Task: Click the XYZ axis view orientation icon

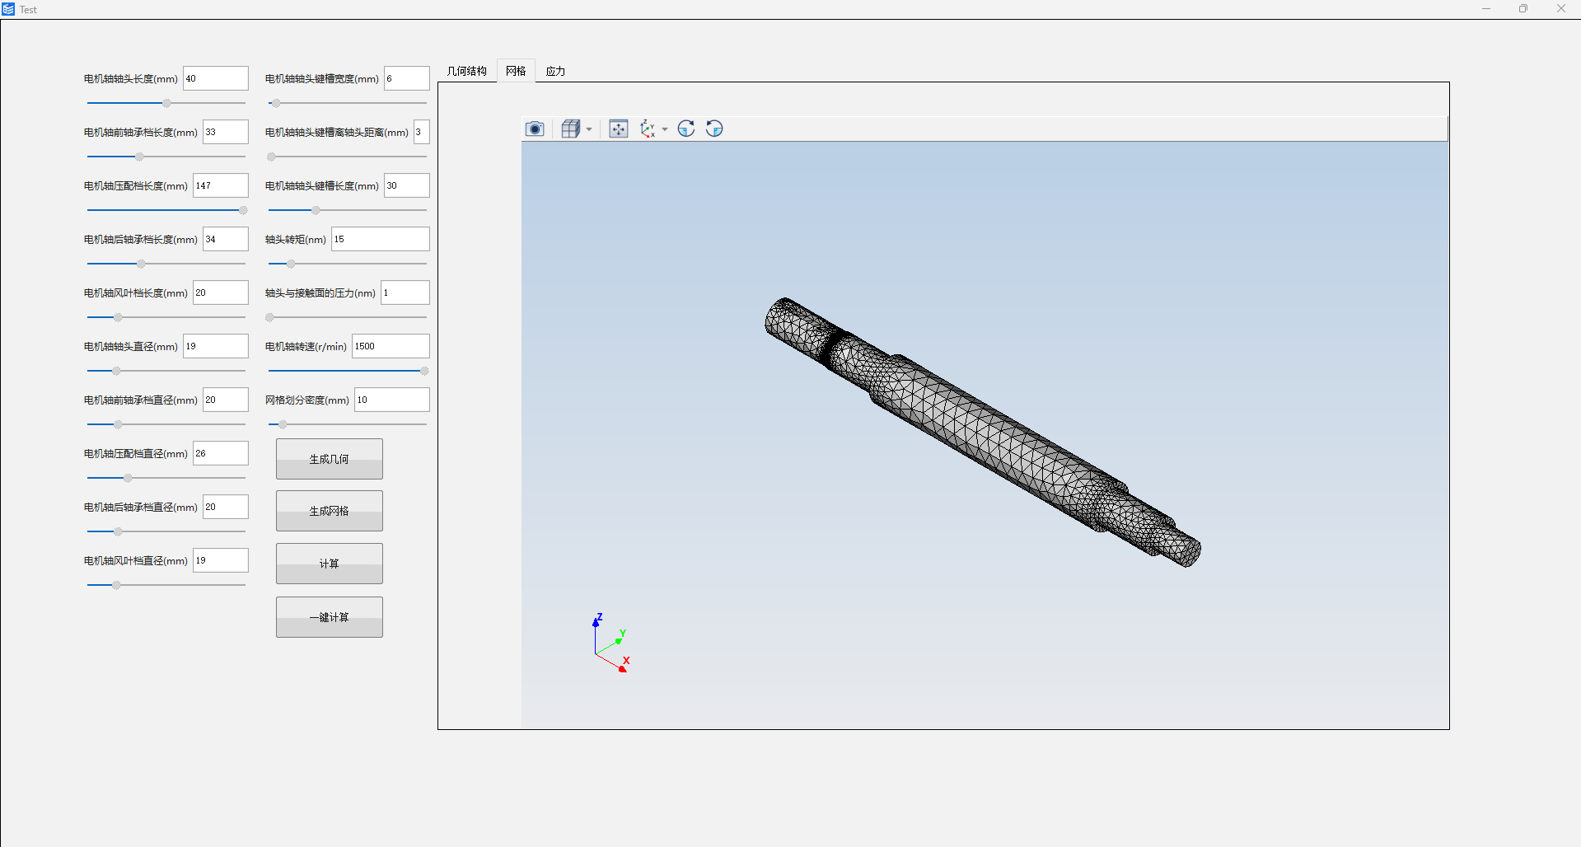Action: point(648,129)
